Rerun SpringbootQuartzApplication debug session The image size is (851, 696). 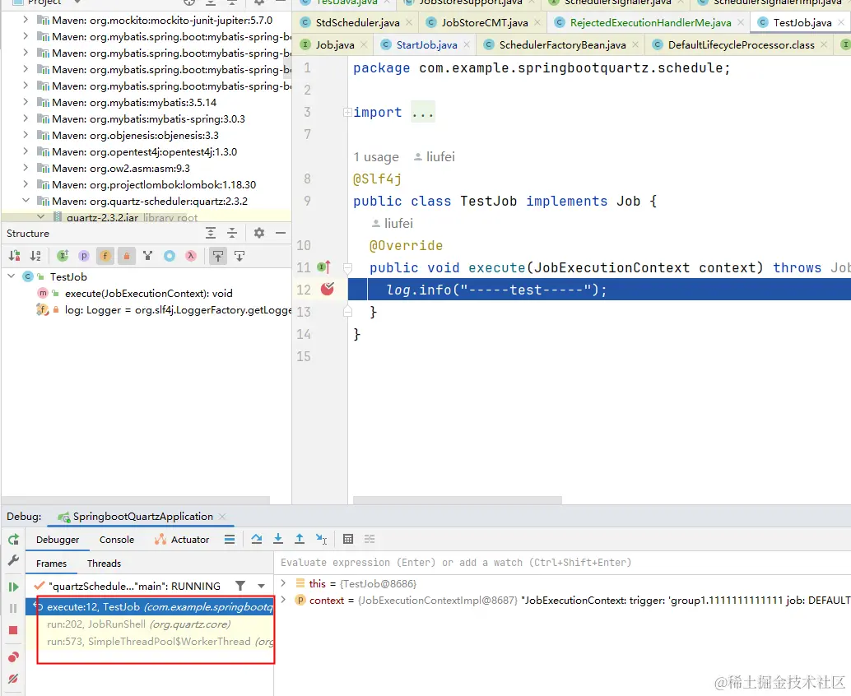click(x=13, y=539)
